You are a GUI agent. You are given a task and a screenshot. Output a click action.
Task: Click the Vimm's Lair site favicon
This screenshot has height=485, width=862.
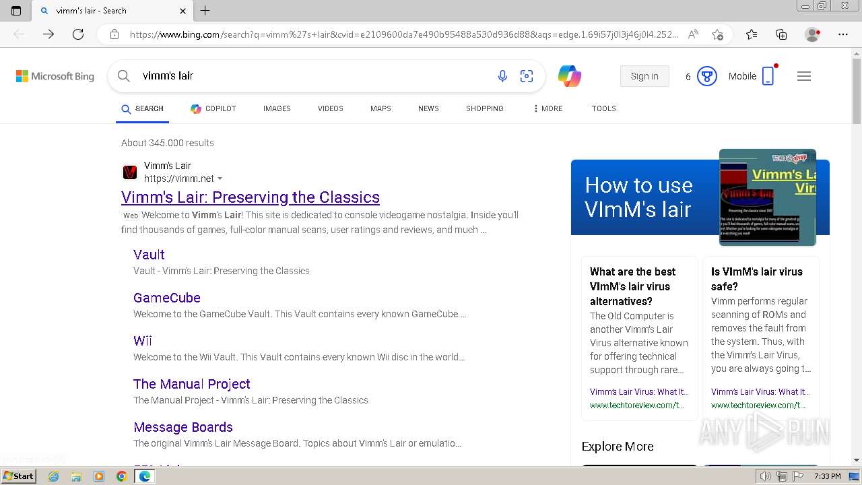130,172
